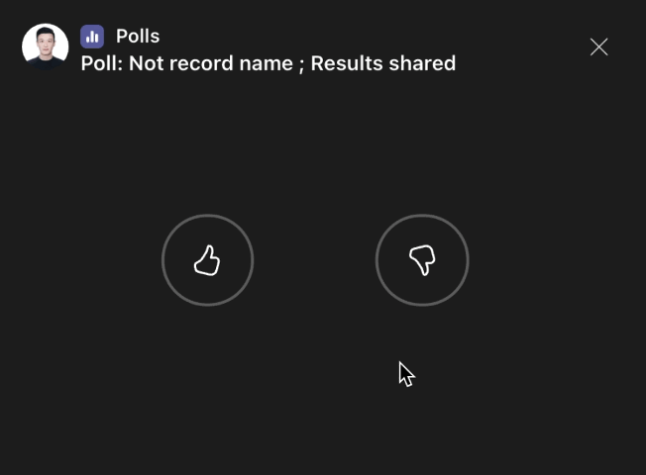
Task: Click the poll creator's profile picture
Action: pos(46,47)
